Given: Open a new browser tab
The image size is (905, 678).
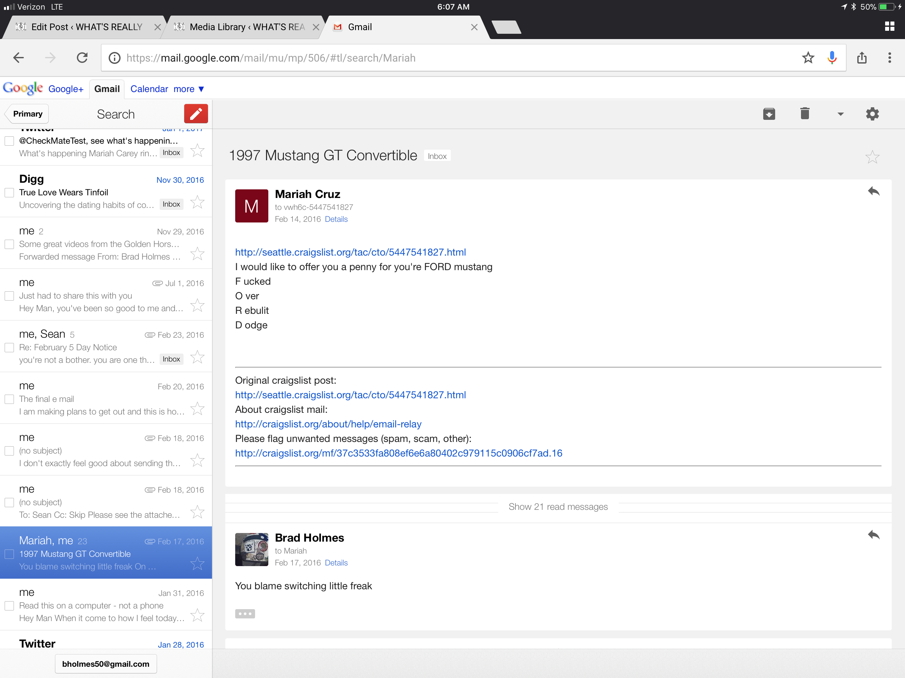Looking at the screenshot, I should [506, 27].
